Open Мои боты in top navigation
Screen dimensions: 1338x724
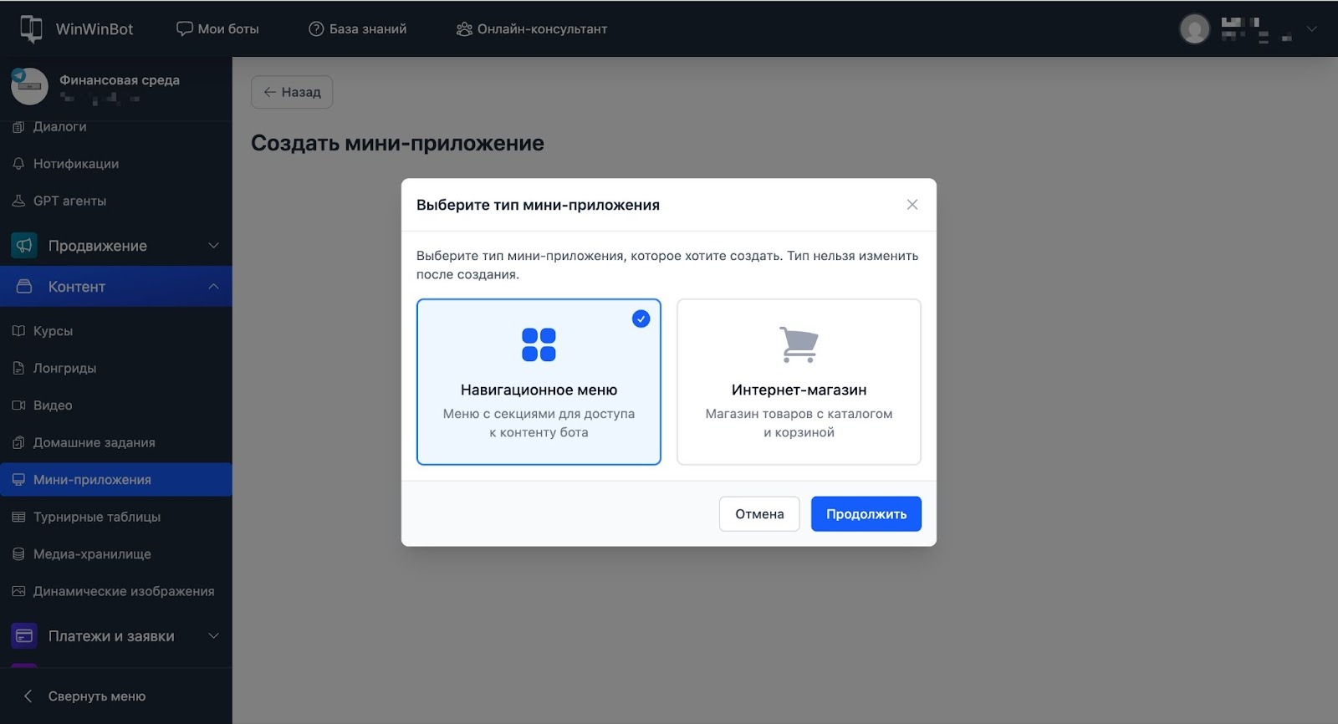pyautogui.click(x=217, y=29)
